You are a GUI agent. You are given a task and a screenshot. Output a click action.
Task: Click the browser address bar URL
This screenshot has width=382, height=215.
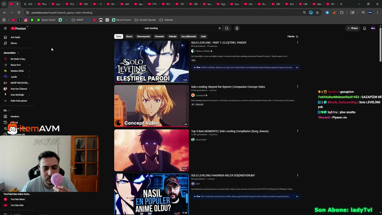(x=62, y=13)
